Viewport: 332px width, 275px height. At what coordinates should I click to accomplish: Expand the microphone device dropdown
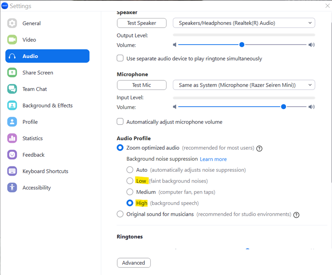tap(244, 85)
